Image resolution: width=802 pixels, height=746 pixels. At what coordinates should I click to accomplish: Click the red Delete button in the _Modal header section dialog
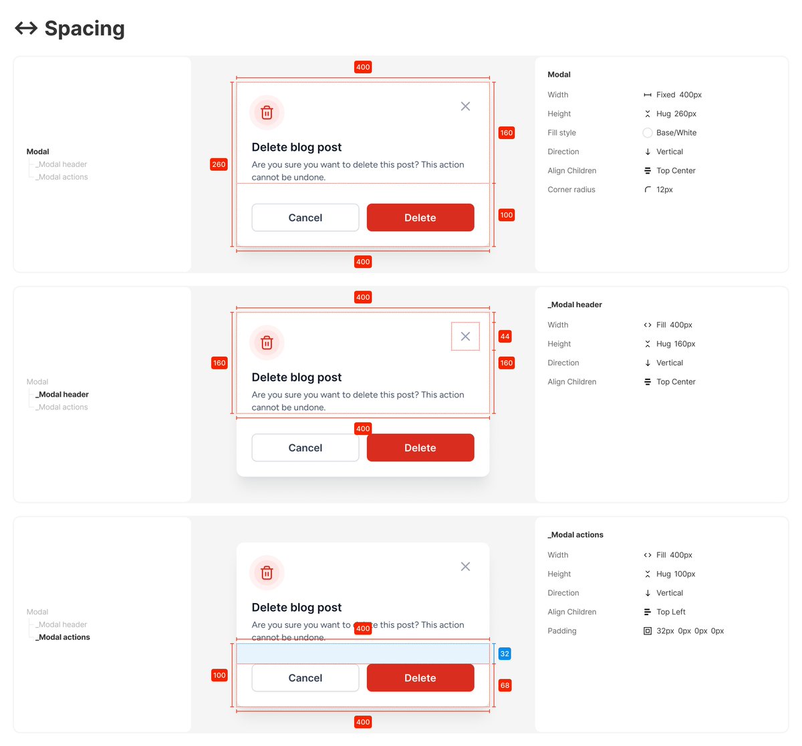click(420, 447)
